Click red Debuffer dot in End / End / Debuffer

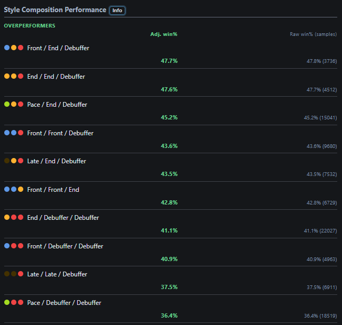[x=21, y=76]
